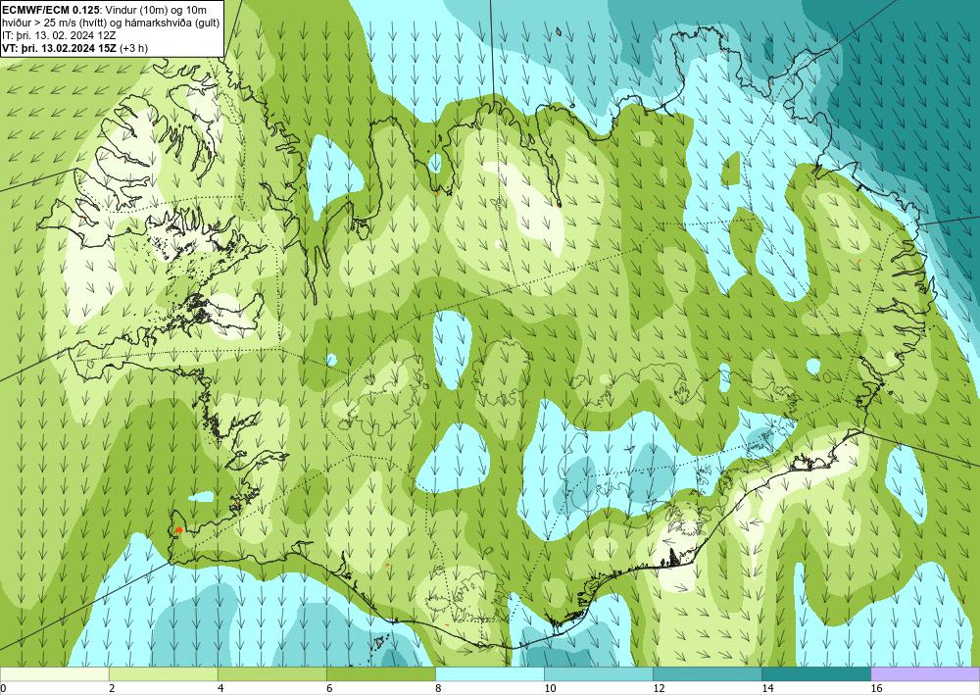The height and width of the screenshot is (695, 980).
Task: Click the '8' wind speed scale label
Action: tap(438, 689)
